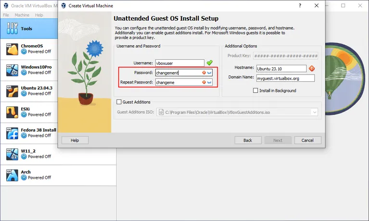Click the Arch VM icon
This screenshot has height=221, width=369.
[12, 175]
